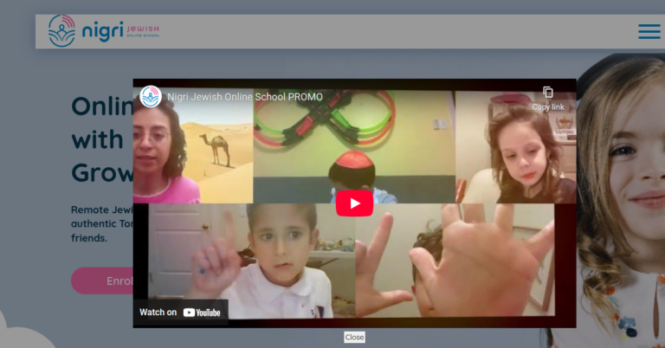Click the Nigri Jewish Online School logo
This screenshot has width=665, height=348.
tap(104, 31)
